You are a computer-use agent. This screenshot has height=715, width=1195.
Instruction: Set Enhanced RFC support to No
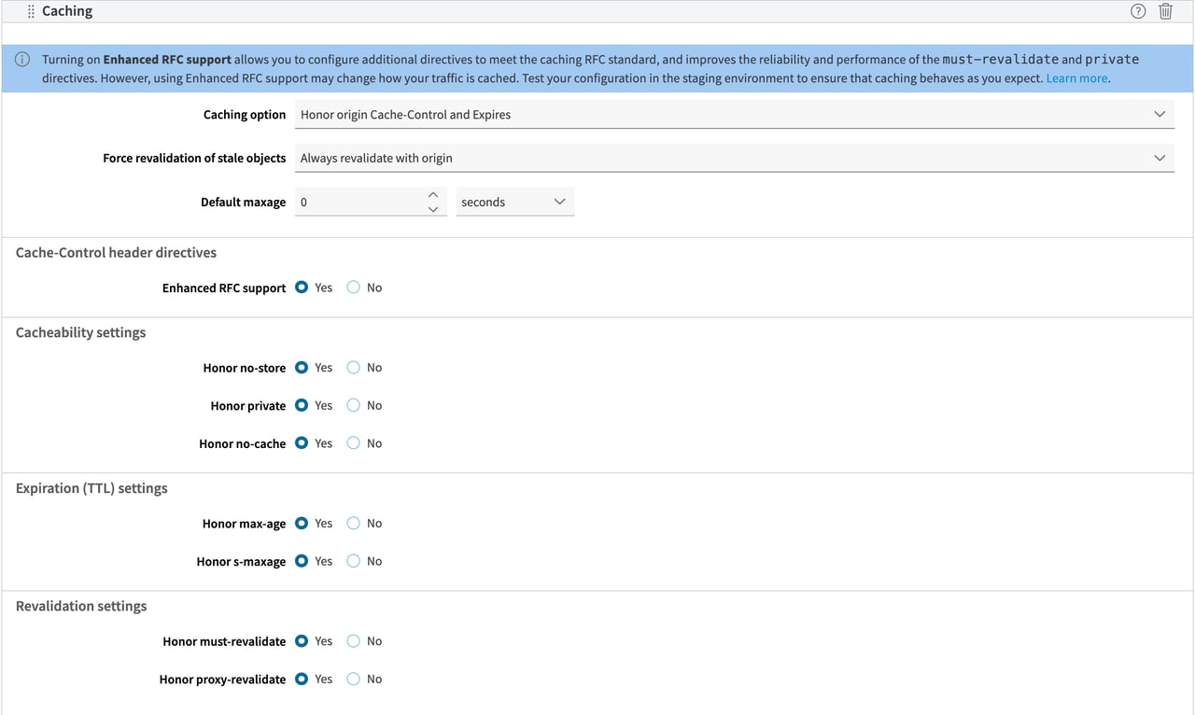point(353,287)
